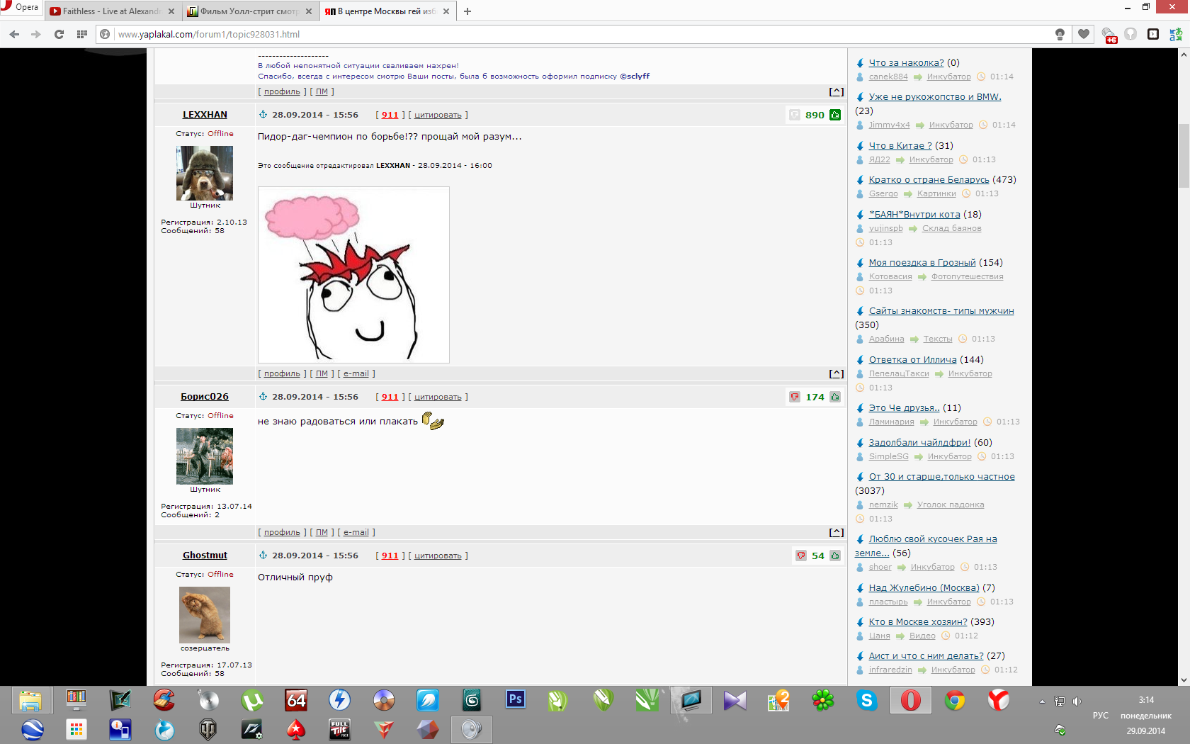
Task: Click scrollbar down arrow
Action: (1184, 680)
